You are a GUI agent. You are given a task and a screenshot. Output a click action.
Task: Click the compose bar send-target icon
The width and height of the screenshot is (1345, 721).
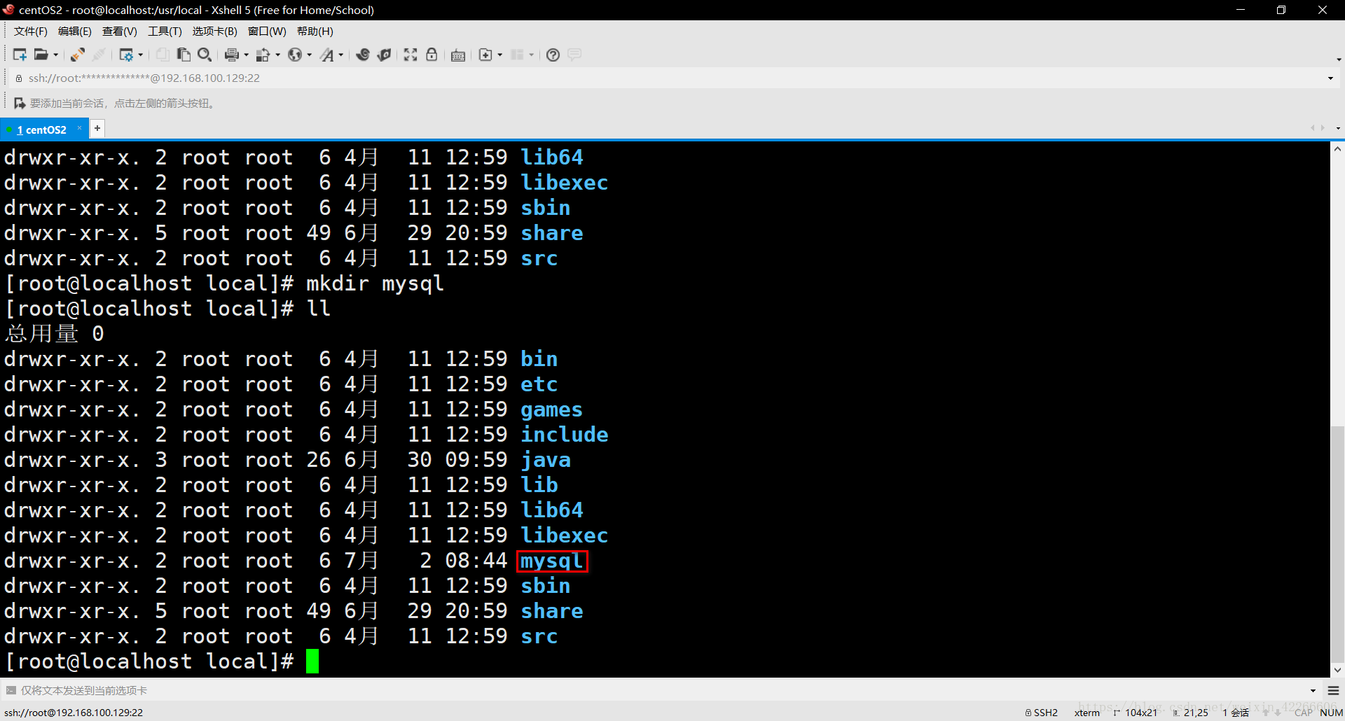11,690
